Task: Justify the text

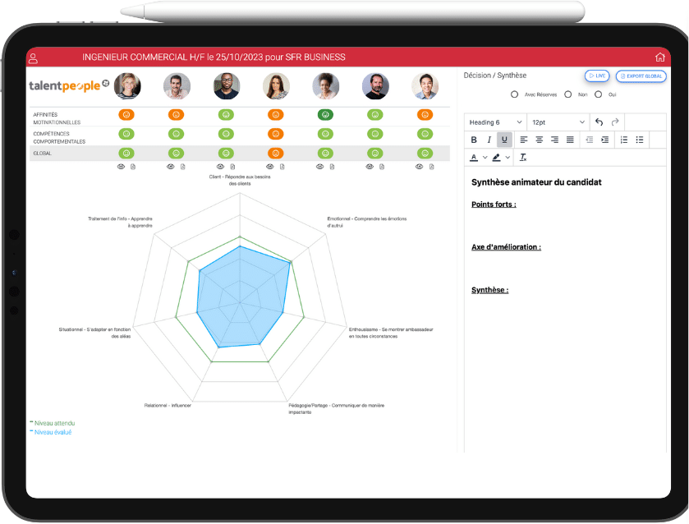Action: pos(570,140)
